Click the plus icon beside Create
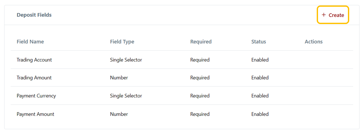 click(324, 15)
